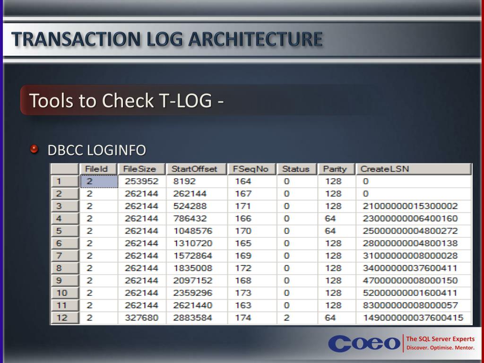Click CreateLSN value 25000000004800272
This screenshot has height=363, width=484.
click(410, 231)
